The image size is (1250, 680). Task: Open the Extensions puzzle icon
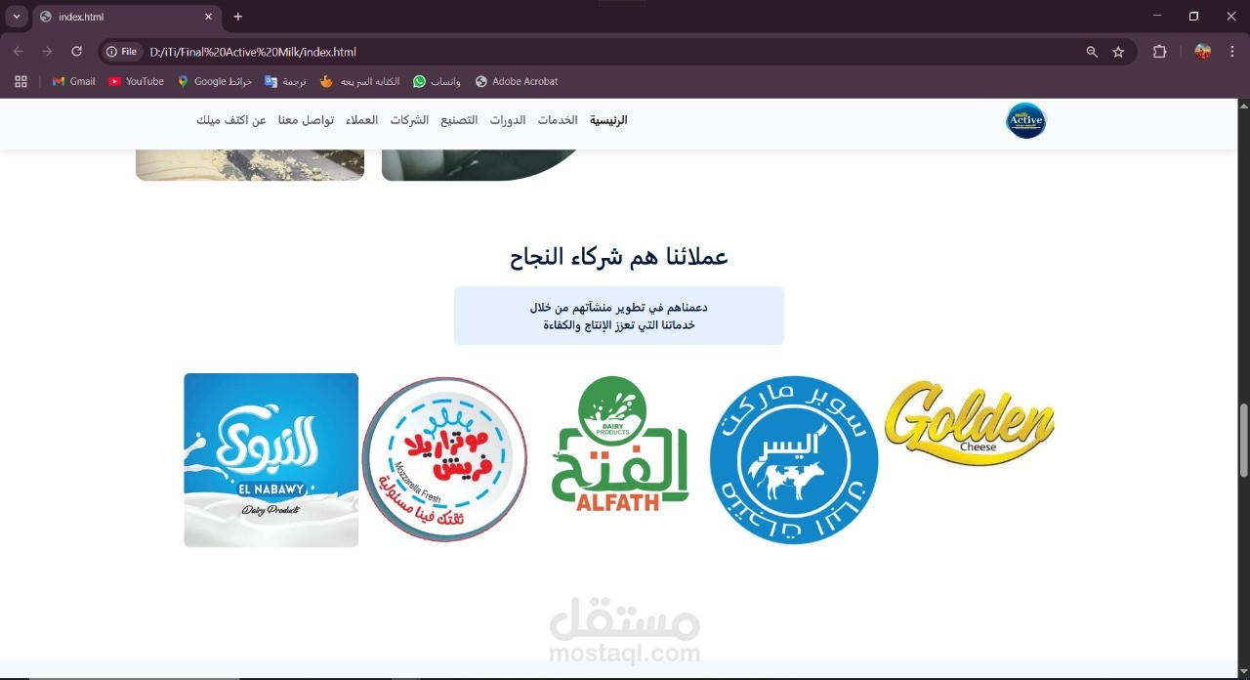tap(1160, 52)
